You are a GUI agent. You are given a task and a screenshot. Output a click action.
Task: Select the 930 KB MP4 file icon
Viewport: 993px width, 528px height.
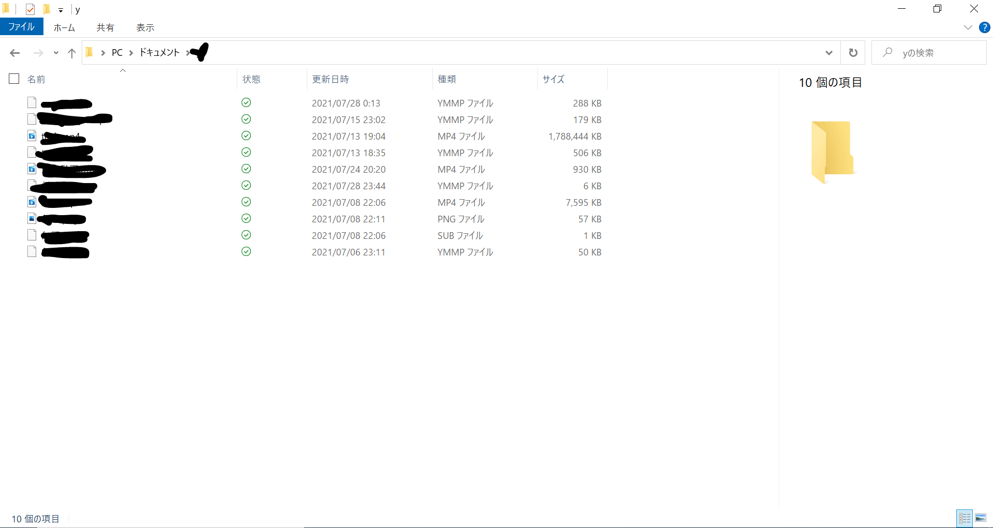click(x=32, y=169)
